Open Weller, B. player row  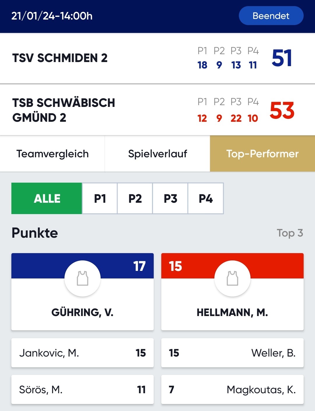pos(232,353)
